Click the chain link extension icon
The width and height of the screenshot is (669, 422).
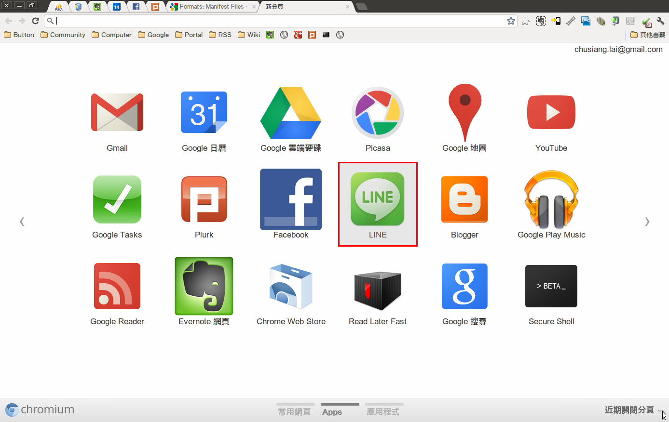[x=571, y=21]
